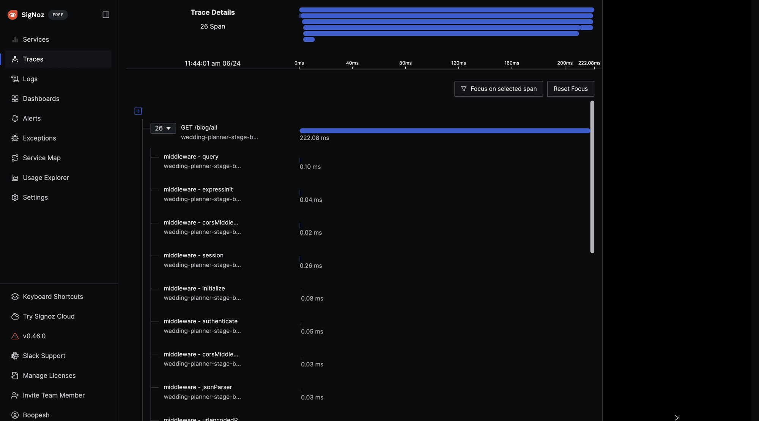This screenshot has width=759, height=421.
Task: Click the Invite Team Member icon
Action: pos(15,395)
